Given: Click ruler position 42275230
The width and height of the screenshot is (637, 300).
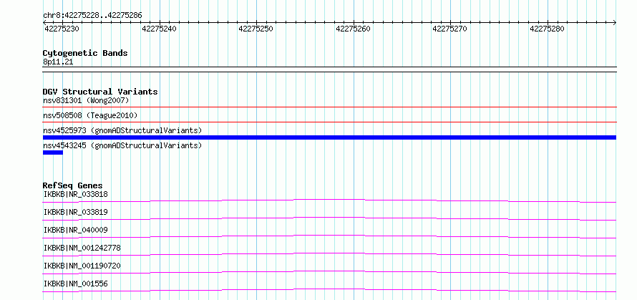Looking at the screenshot, I should coord(62,29).
